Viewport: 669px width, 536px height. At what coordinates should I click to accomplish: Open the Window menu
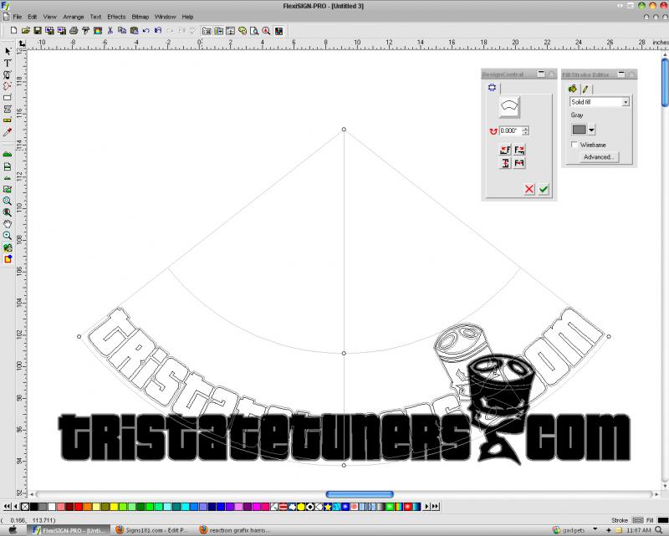click(165, 17)
